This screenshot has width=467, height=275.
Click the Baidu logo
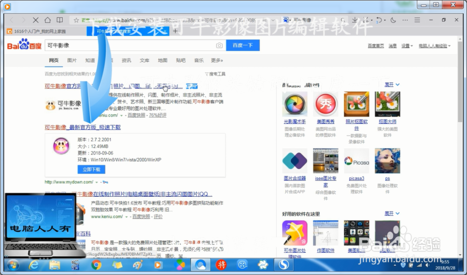point(24,45)
